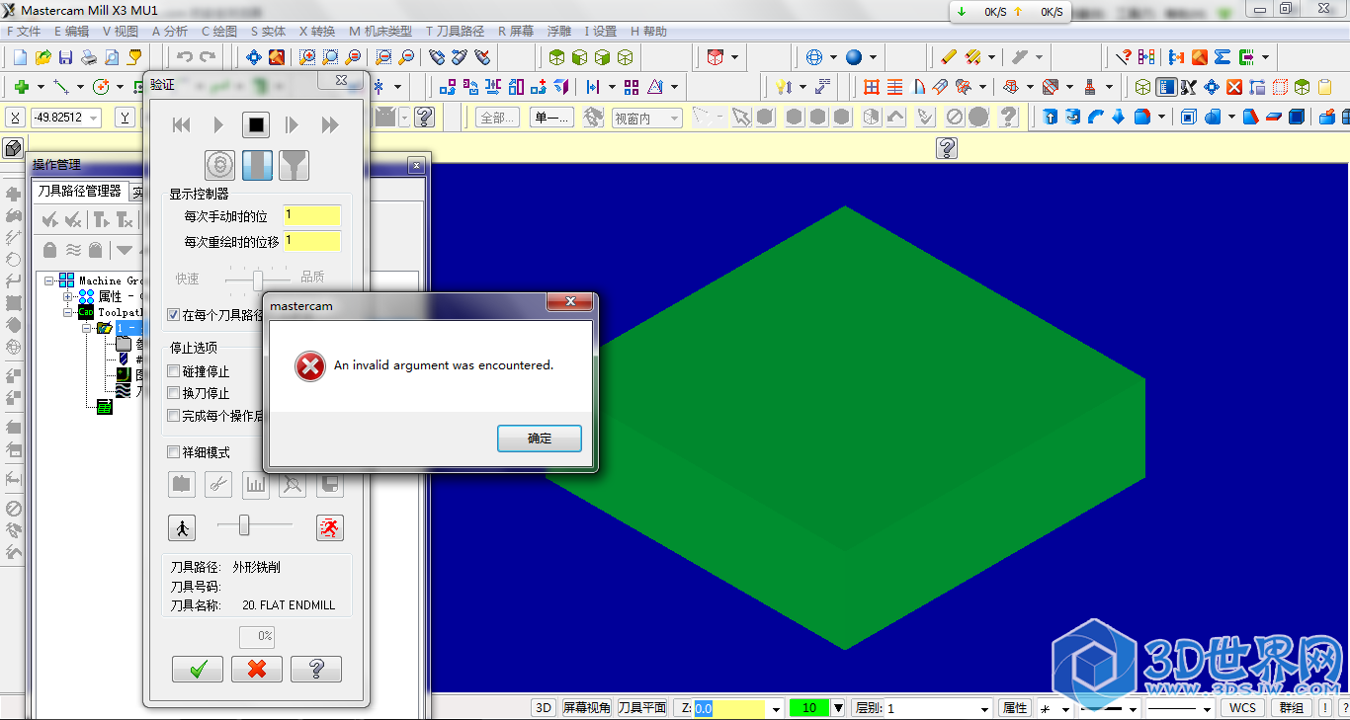
Task: Click the red grid toolpath icon
Action: coord(871,87)
